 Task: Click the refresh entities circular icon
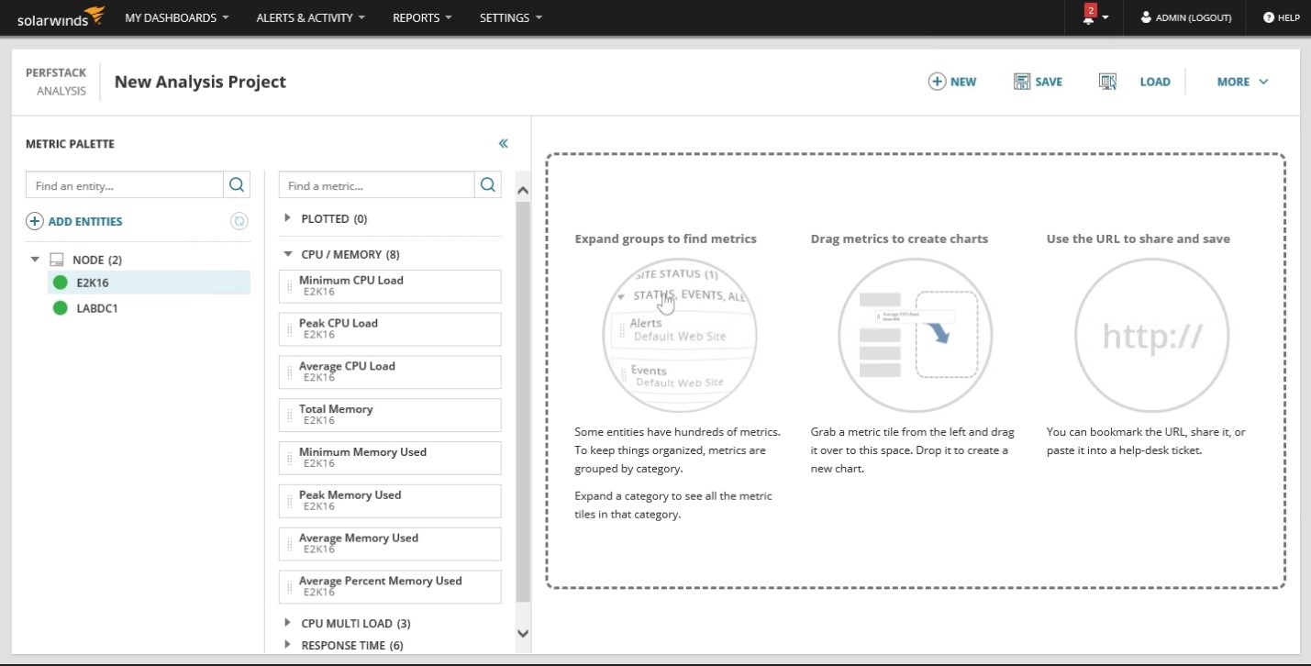click(239, 221)
